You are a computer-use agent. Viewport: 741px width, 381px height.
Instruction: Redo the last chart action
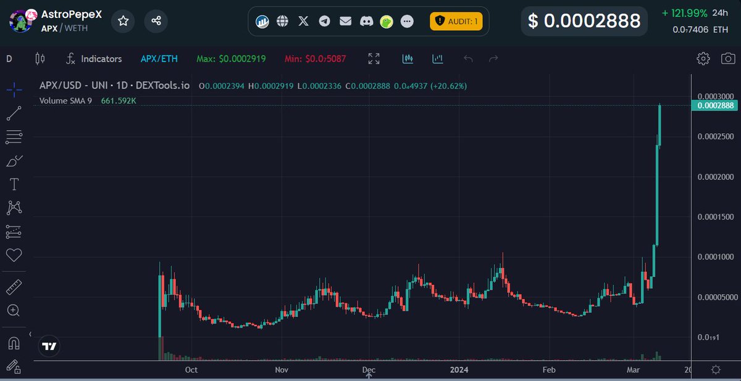pos(493,59)
